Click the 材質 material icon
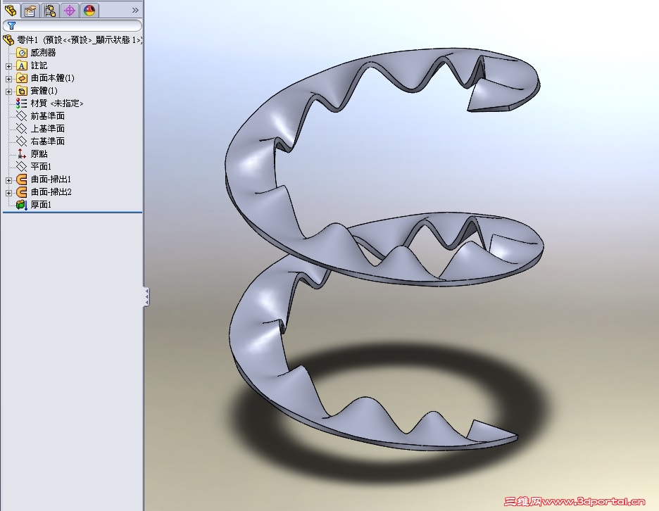This screenshot has width=659, height=511. coord(21,103)
